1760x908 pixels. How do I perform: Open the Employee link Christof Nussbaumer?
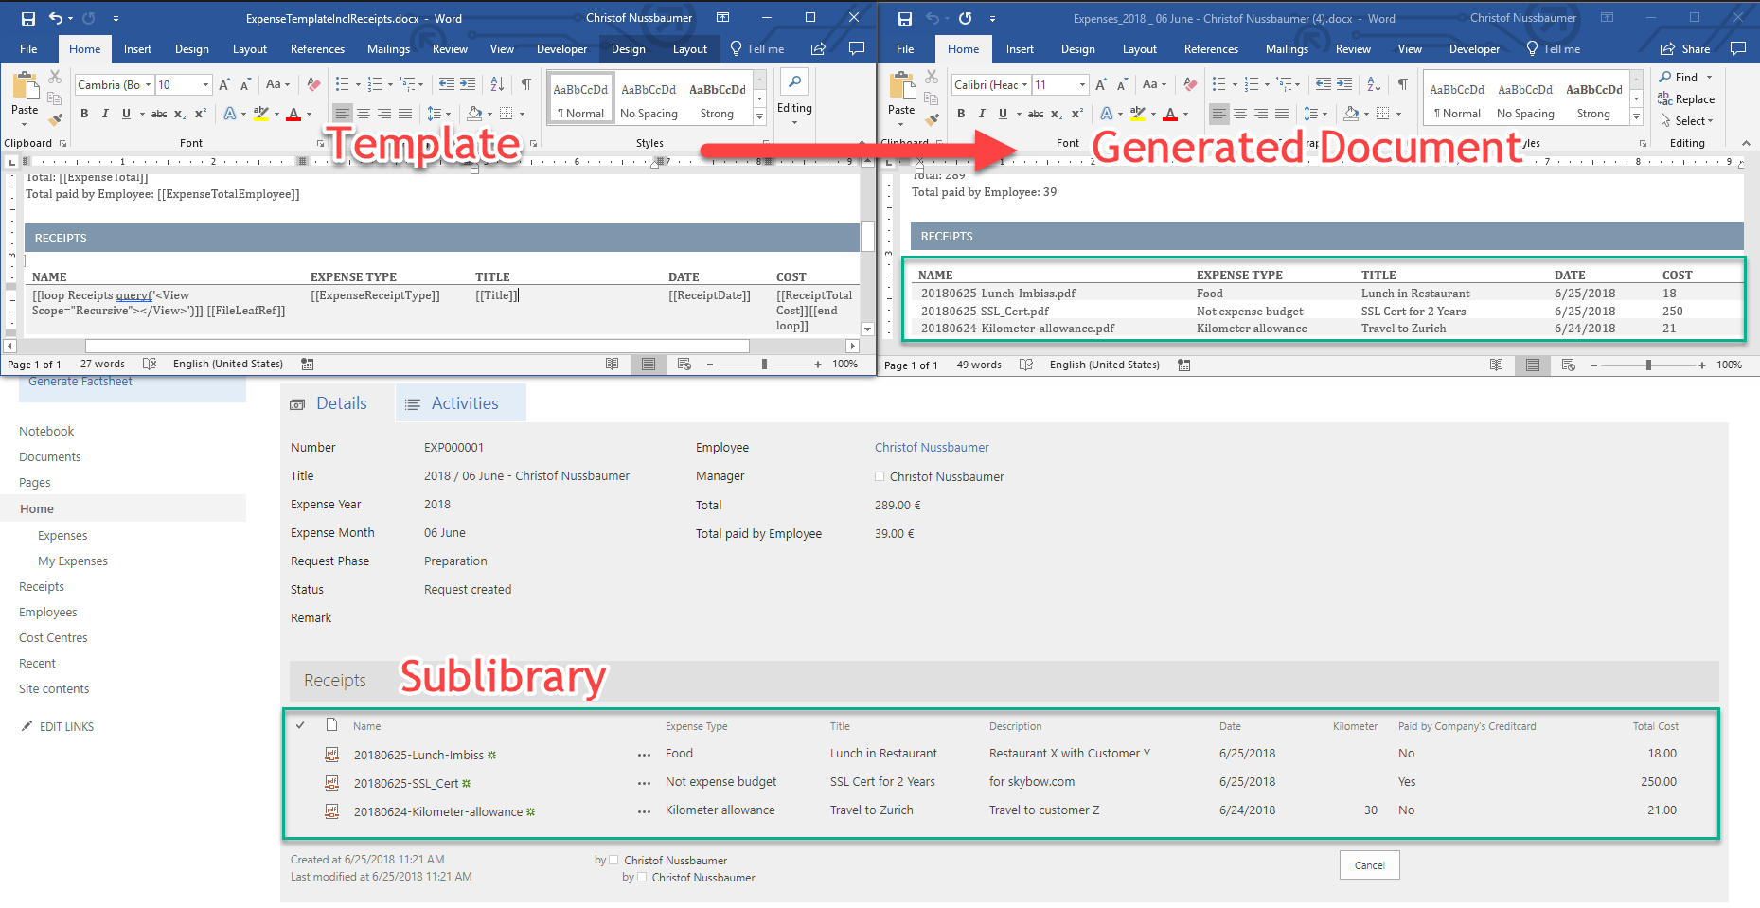932,448
